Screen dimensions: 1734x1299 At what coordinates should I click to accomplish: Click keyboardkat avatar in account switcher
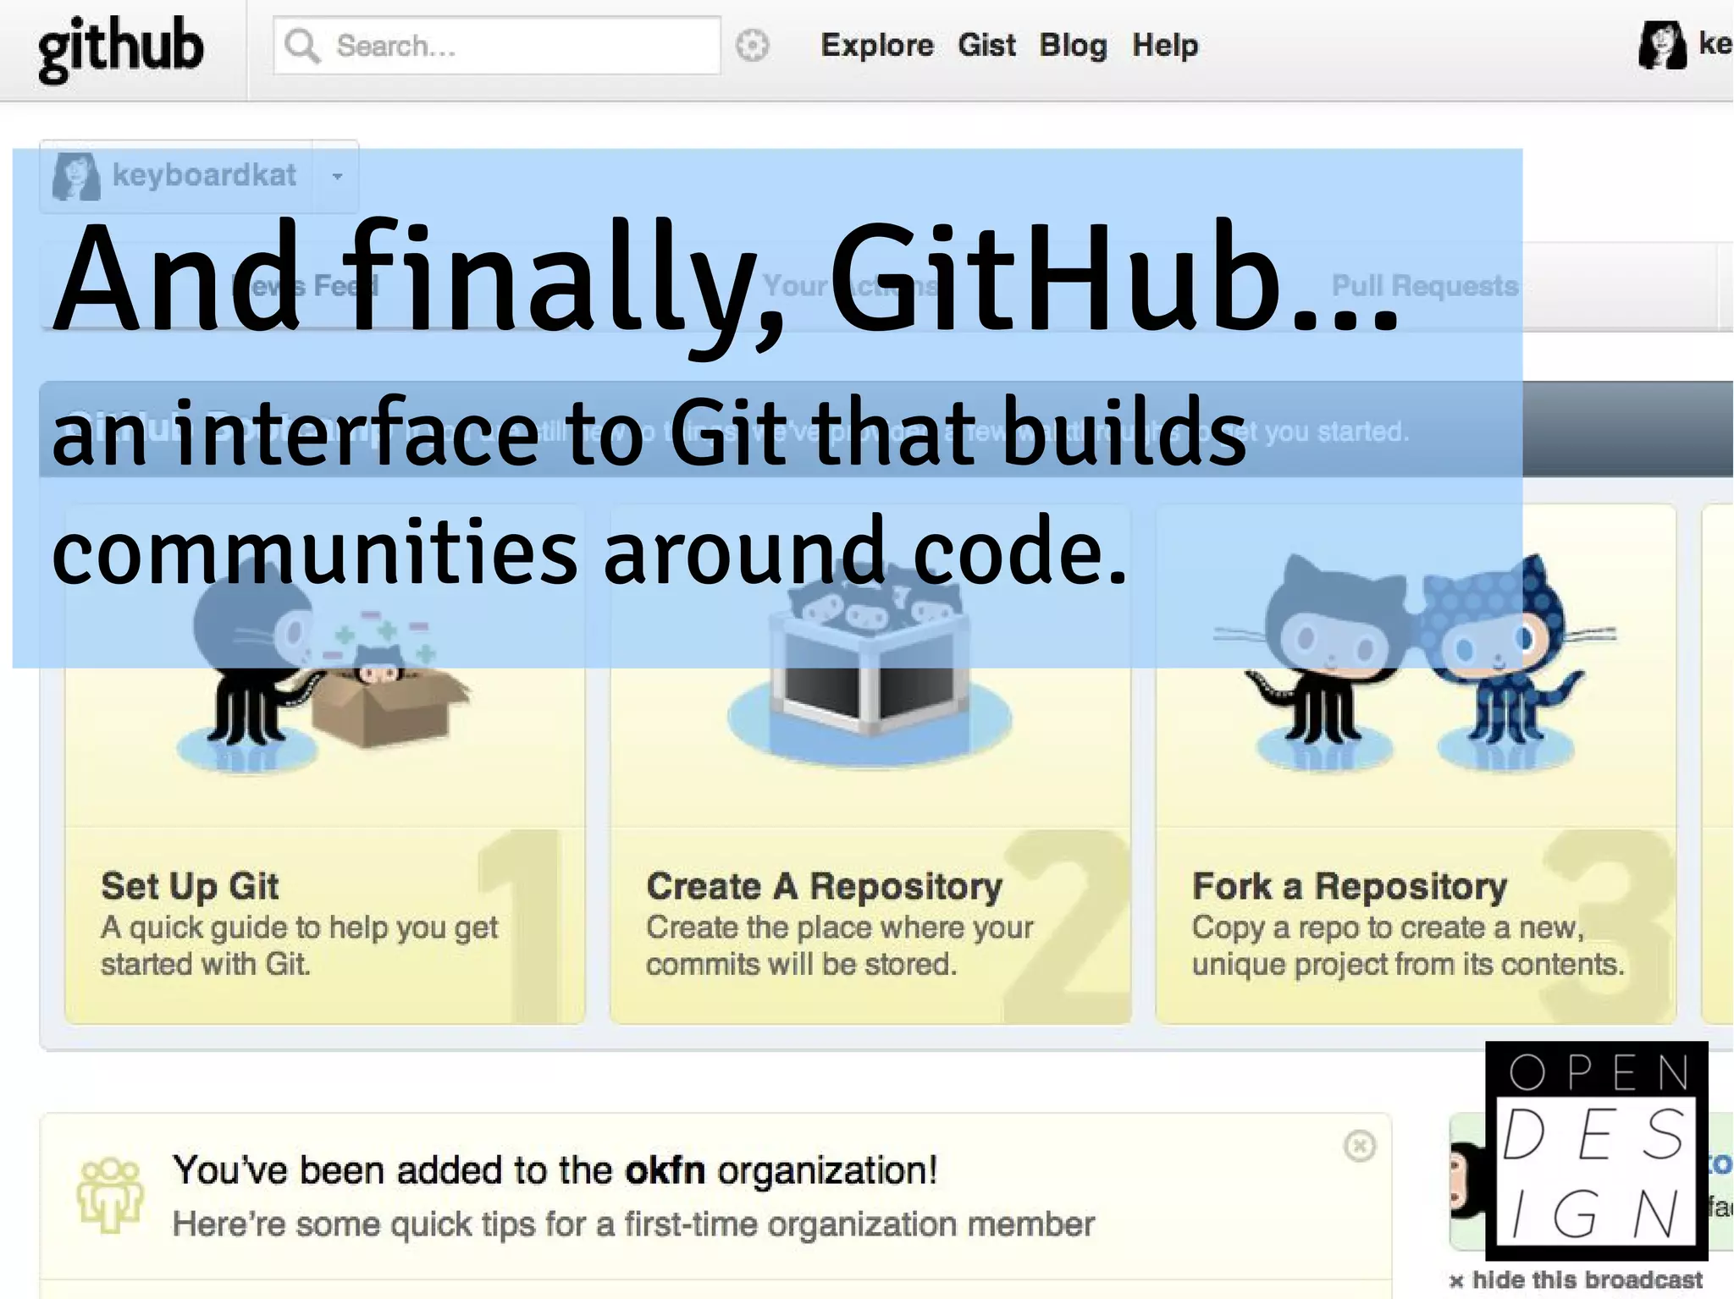click(76, 176)
